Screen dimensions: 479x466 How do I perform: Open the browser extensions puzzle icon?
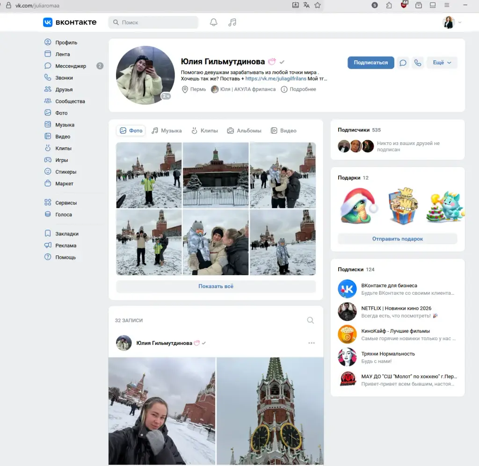[x=389, y=5]
